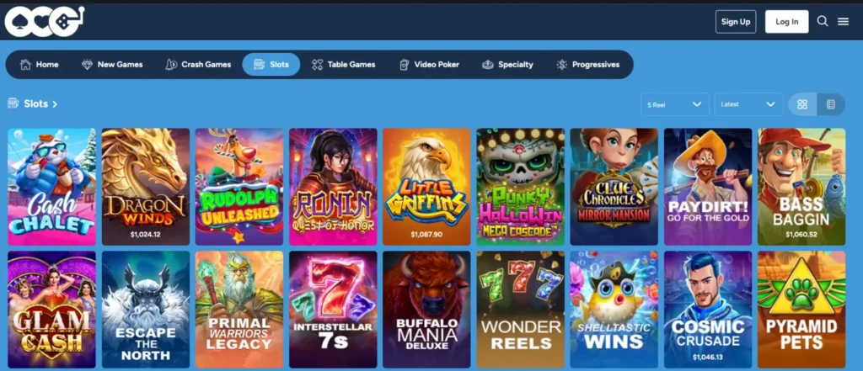
Task: Click the Crash Games rocket icon
Action: 171,64
